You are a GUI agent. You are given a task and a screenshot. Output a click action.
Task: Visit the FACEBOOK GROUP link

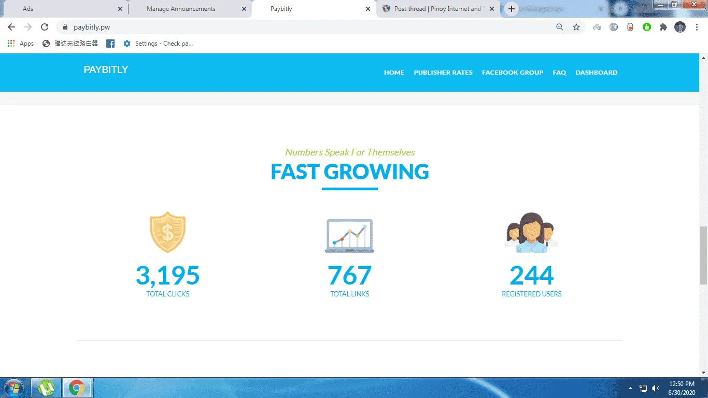click(513, 73)
